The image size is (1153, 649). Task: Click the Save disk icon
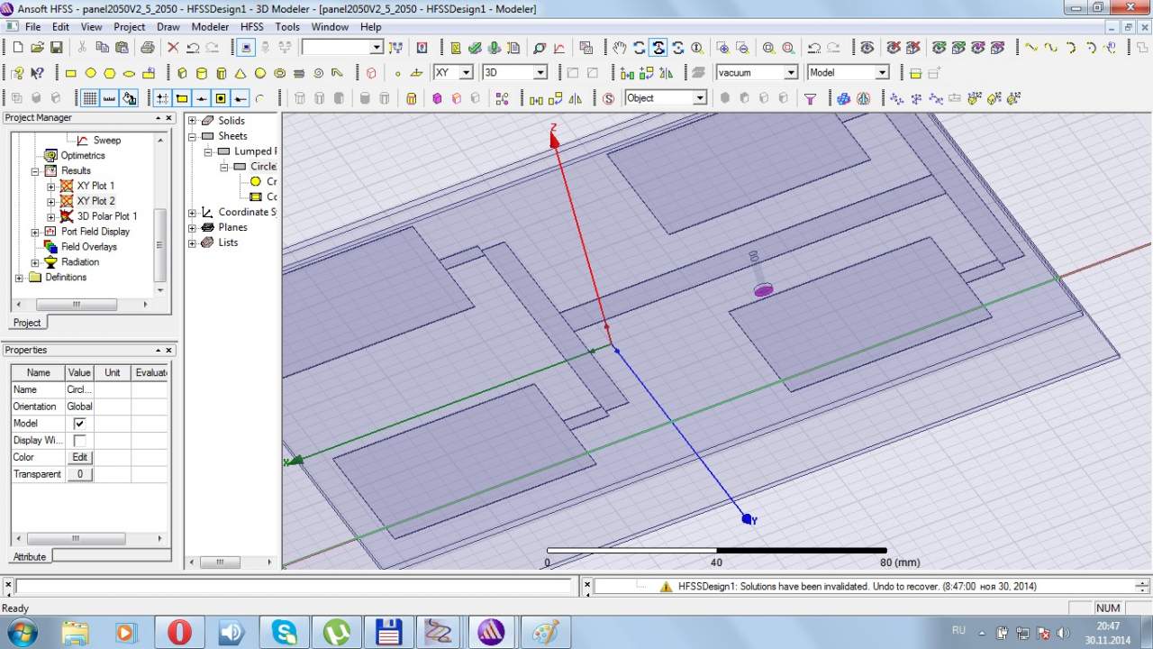click(56, 48)
